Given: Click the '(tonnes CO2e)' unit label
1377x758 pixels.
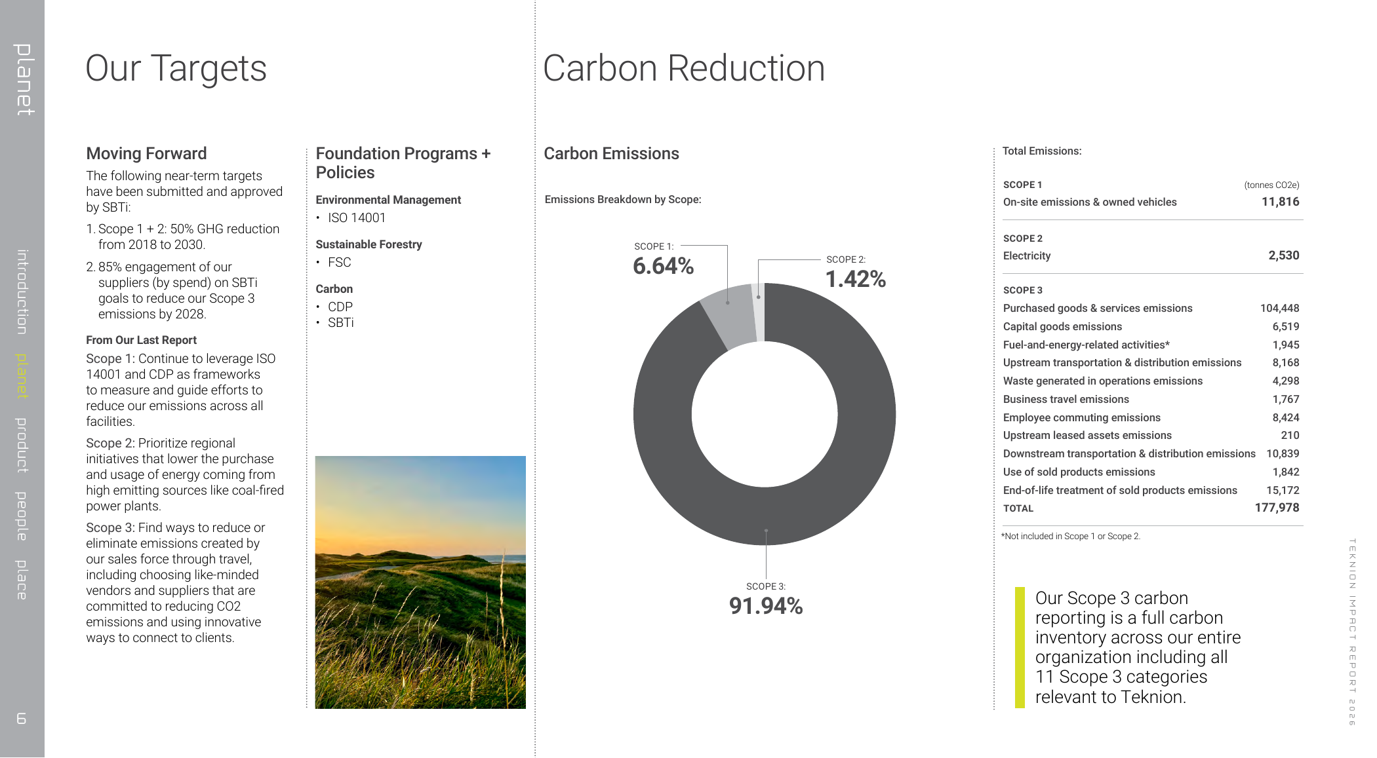Looking at the screenshot, I should tap(1271, 185).
